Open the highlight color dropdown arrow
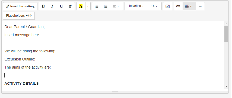 coord(88,6)
